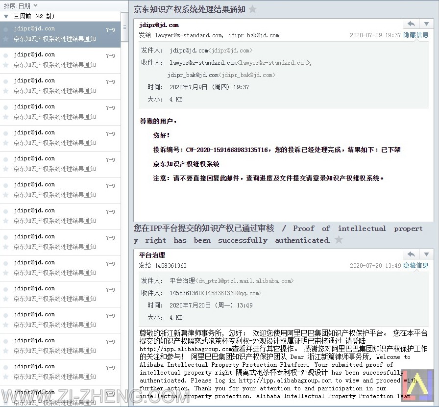Click the date 2020年7月20日 (周一) 13:49

[211, 305]
